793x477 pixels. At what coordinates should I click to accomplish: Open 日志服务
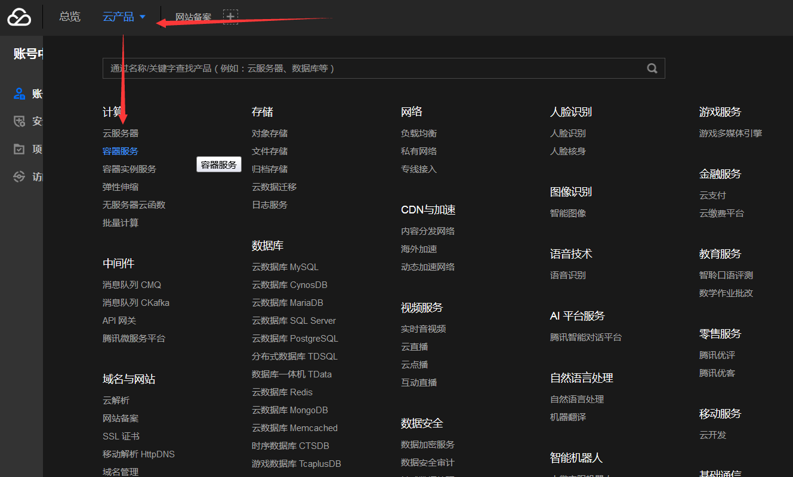coord(270,205)
